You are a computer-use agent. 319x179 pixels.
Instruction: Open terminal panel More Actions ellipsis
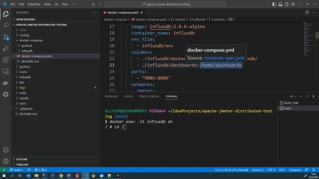point(301,96)
